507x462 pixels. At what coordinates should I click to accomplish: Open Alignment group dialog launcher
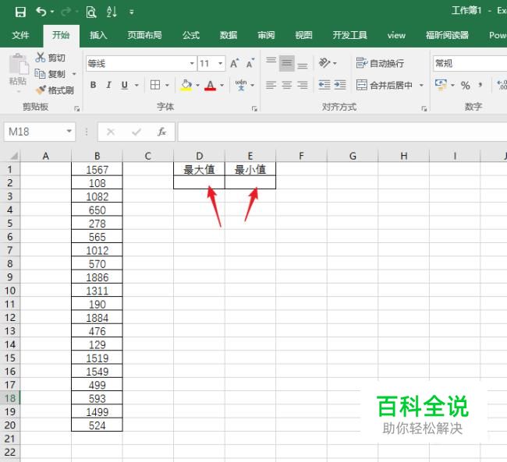(424, 109)
